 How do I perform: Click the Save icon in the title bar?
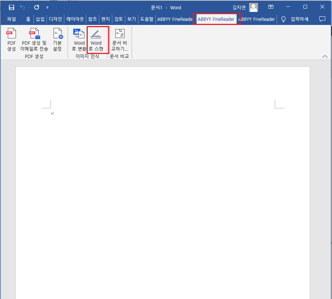click(12, 7)
